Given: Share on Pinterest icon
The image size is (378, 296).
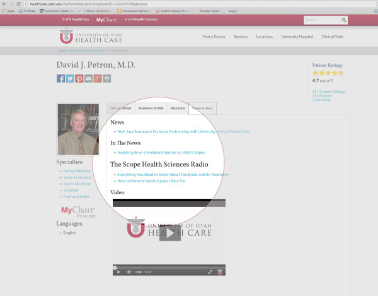Looking at the screenshot, I should 79,79.
